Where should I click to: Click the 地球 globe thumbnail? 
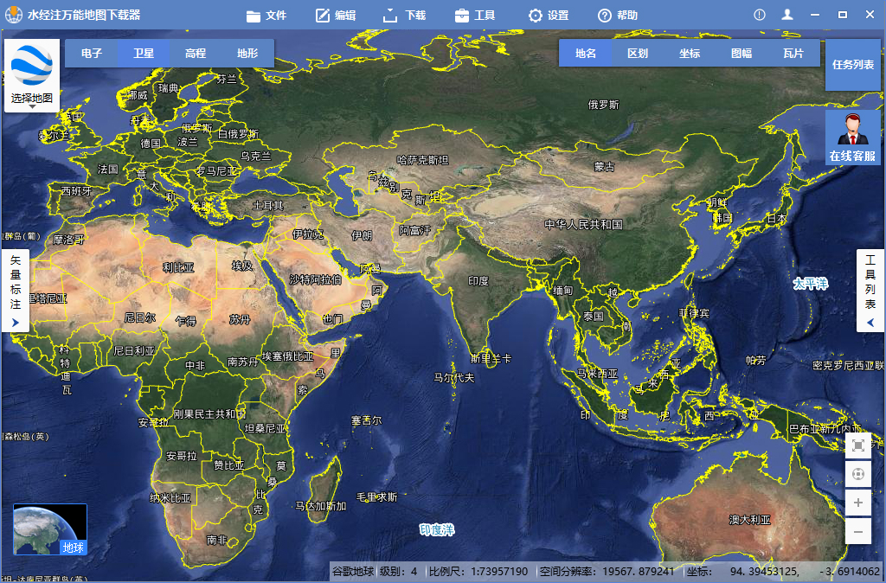50,529
